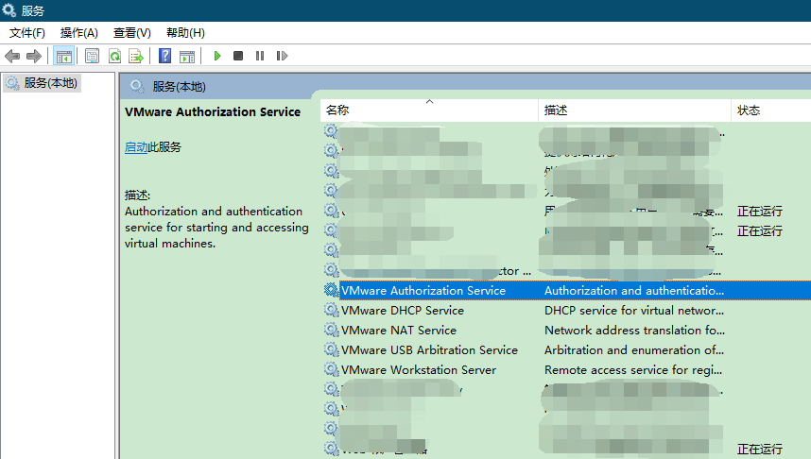Select the VMware NAT Service row
The height and width of the screenshot is (459, 811).
click(565, 330)
